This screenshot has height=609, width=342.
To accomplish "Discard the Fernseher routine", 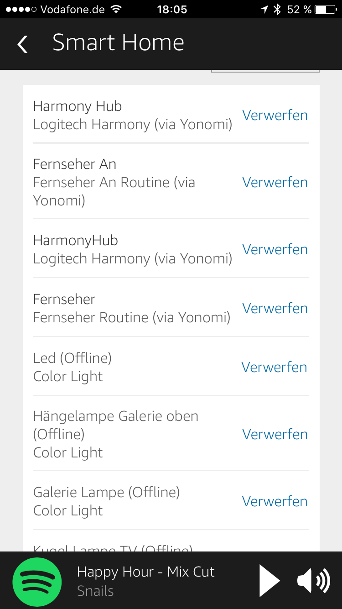I will pos(275,308).
